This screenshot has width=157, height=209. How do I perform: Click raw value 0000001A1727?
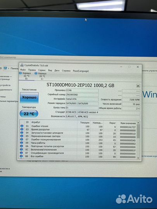[128, 127]
